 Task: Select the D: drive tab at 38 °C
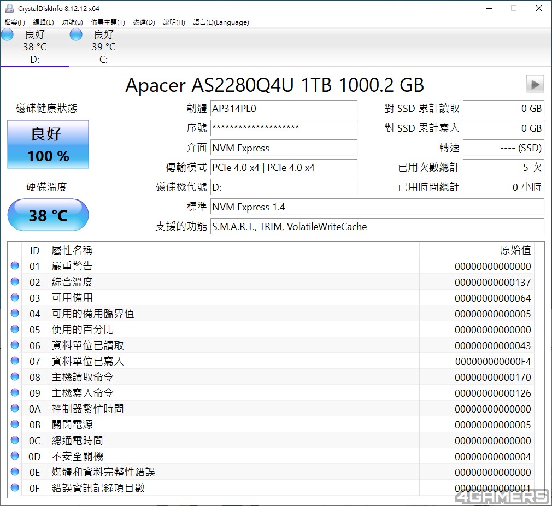[35, 47]
